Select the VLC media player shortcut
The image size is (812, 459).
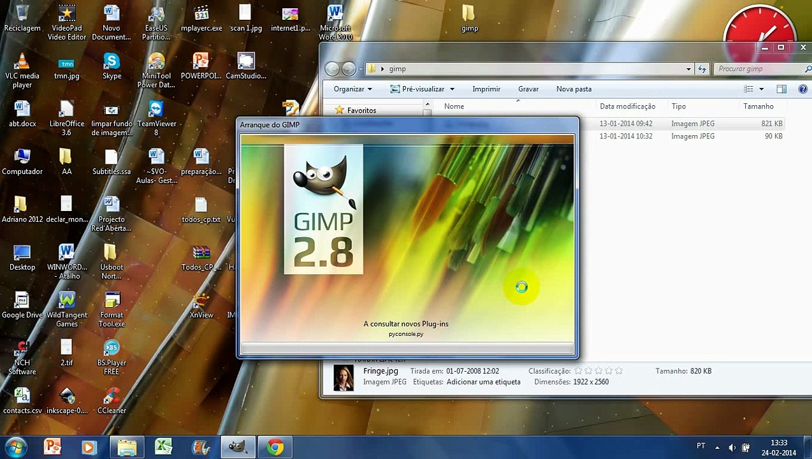pyautogui.click(x=22, y=71)
